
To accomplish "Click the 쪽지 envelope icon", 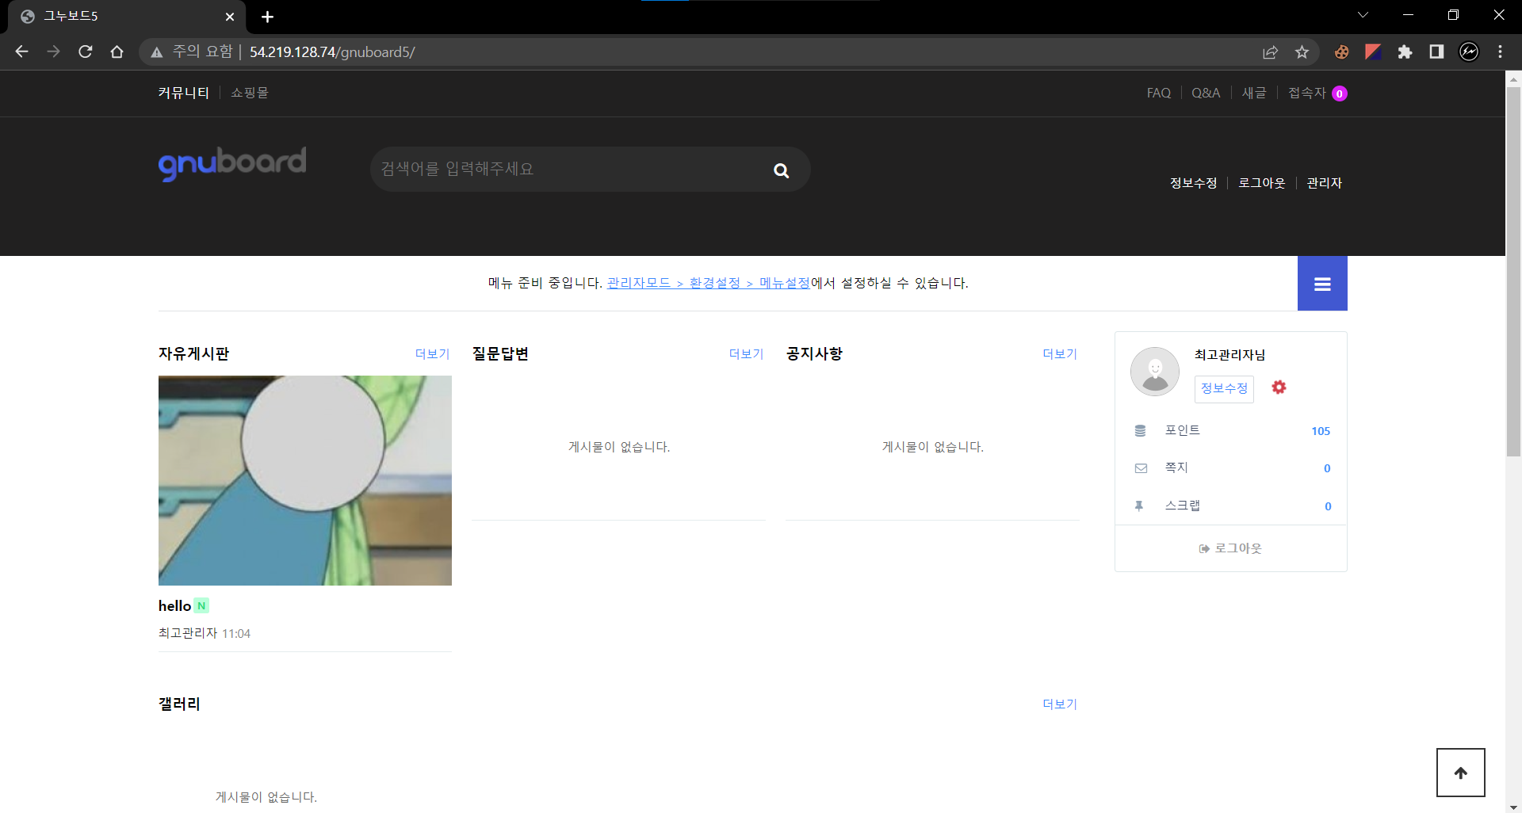I will [1141, 468].
